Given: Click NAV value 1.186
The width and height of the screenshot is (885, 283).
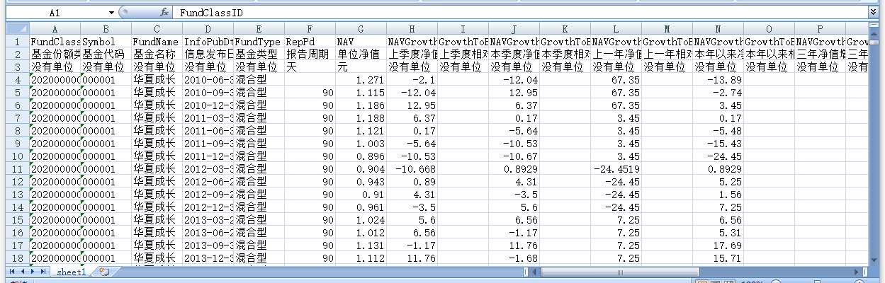Looking at the screenshot, I should (x=361, y=105).
